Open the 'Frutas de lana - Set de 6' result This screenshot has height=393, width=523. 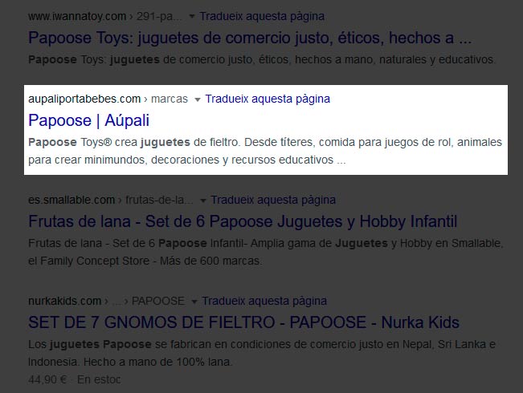click(243, 221)
